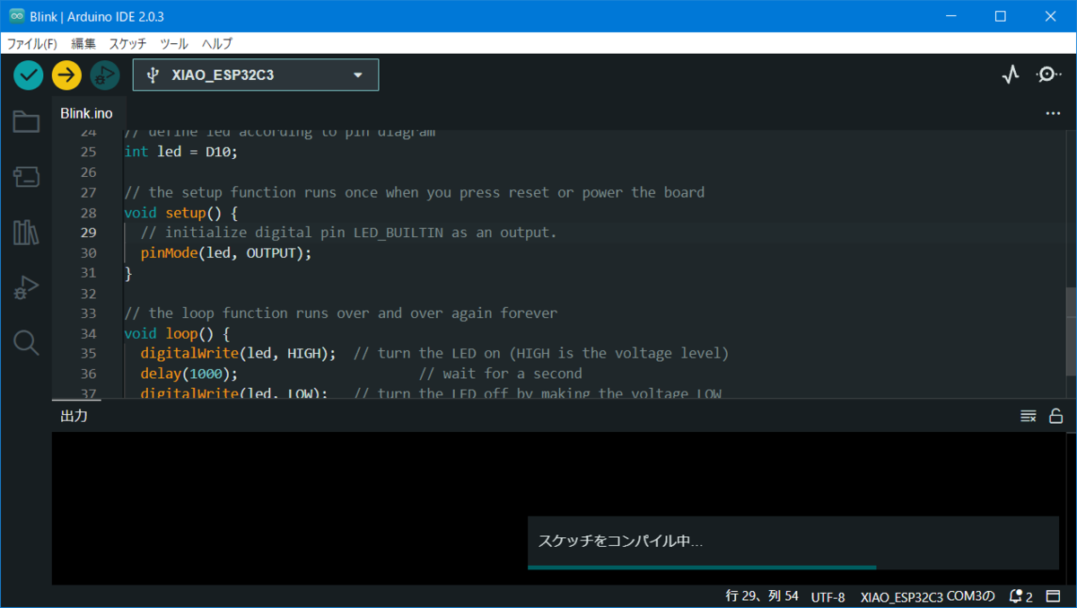This screenshot has width=1077, height=608.
Task: Minimize the Arduino IDE window
Action: click(953, 16)
